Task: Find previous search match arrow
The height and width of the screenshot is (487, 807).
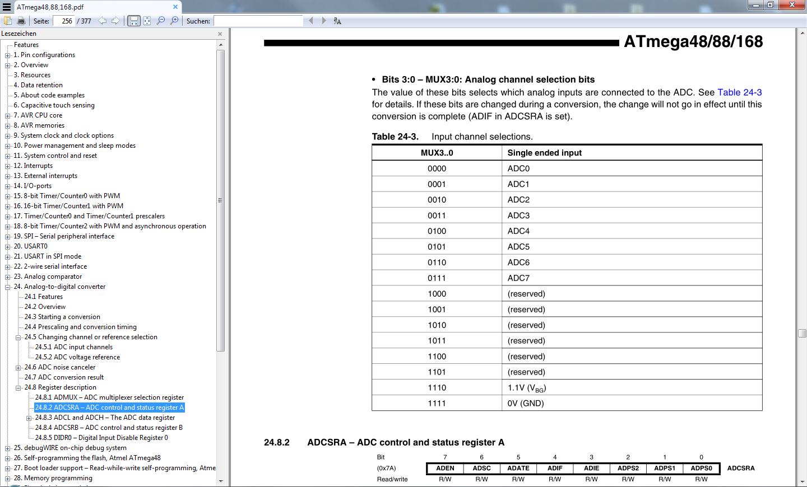Action: coord(311,21)
